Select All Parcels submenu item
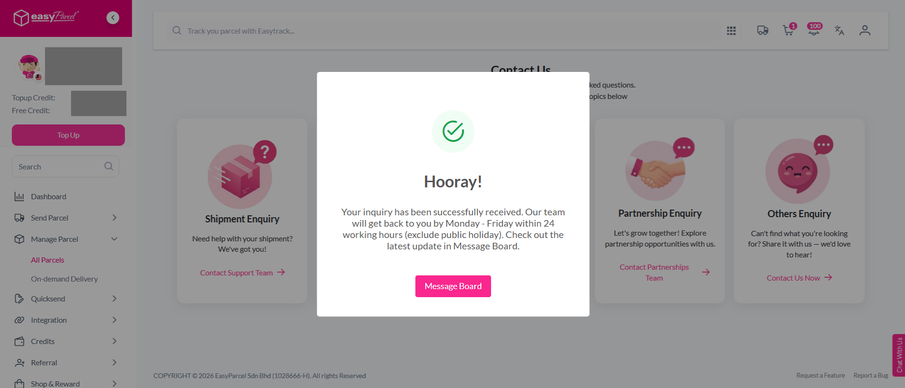Screen dimensions: 905x388 pos(47,260)
